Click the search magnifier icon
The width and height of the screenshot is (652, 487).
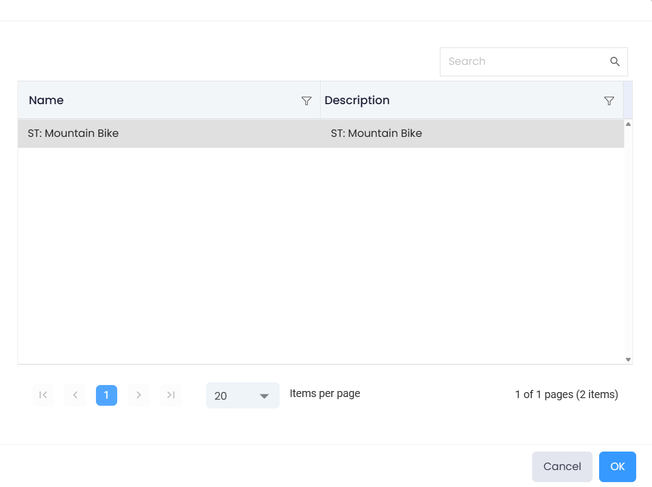click(614, 62)
